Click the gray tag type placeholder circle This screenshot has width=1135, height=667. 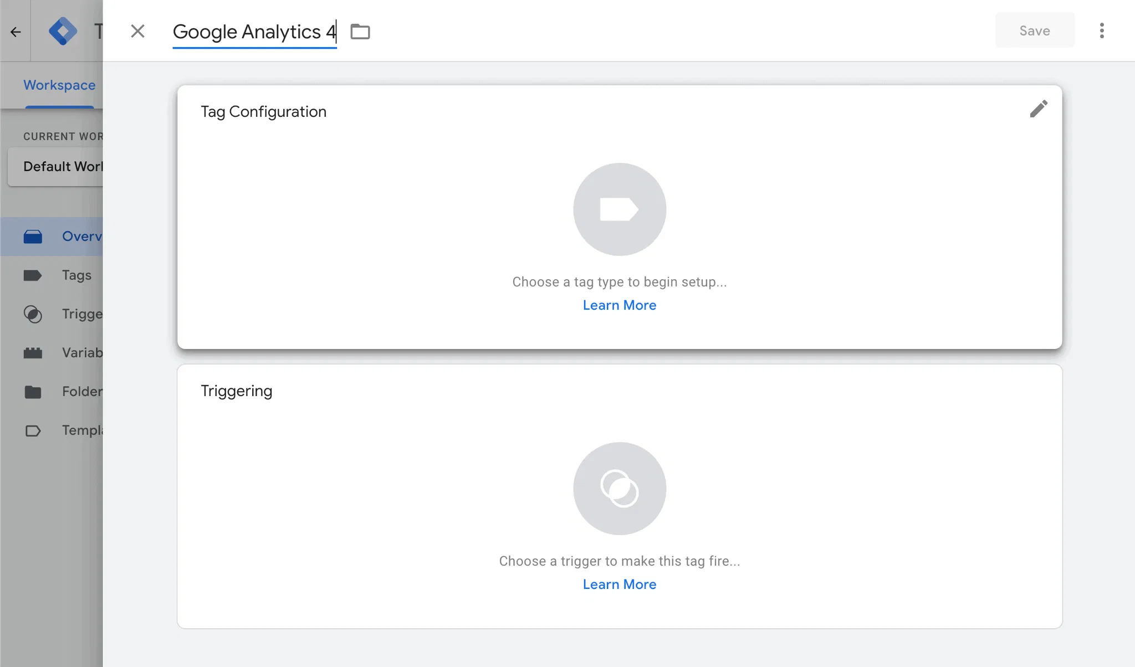(619, 209)
